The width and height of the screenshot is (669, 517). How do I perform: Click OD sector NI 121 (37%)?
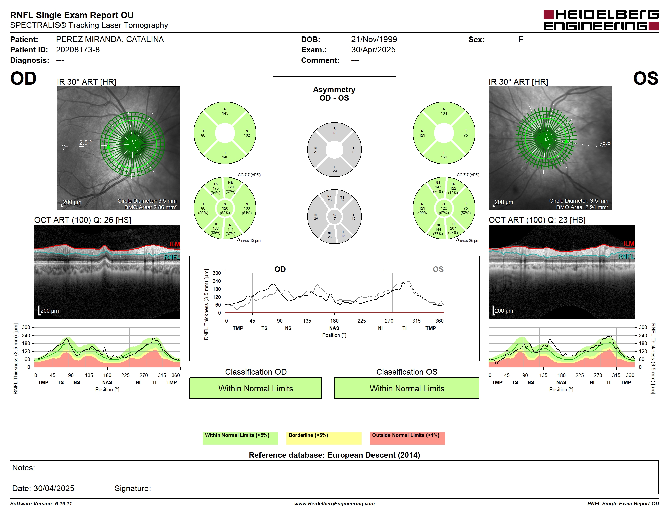[x=230, y=229]
